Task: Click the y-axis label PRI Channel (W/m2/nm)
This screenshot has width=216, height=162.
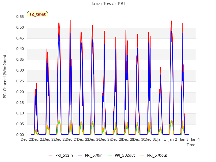Action: 5,77
